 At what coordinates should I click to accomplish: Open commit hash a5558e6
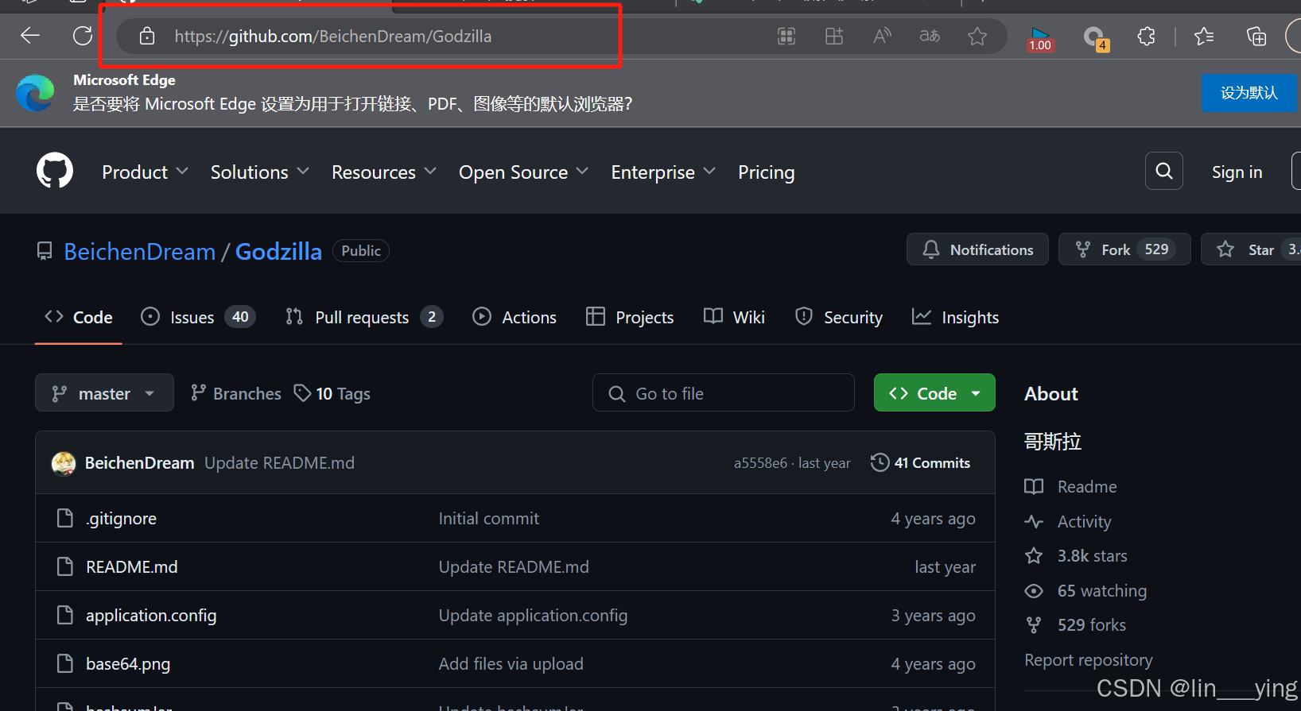pos(760,463)
